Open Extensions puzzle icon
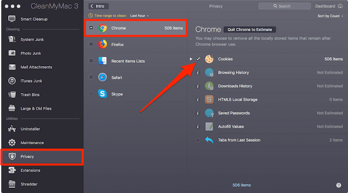This screenshot has width=348, height=193. click(x=11, y=170)
